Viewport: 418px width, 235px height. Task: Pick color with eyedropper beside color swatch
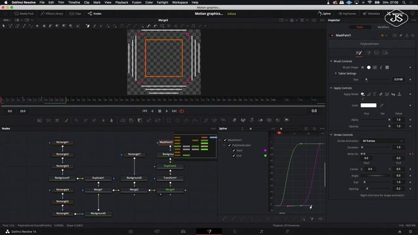tap(381, 105)
